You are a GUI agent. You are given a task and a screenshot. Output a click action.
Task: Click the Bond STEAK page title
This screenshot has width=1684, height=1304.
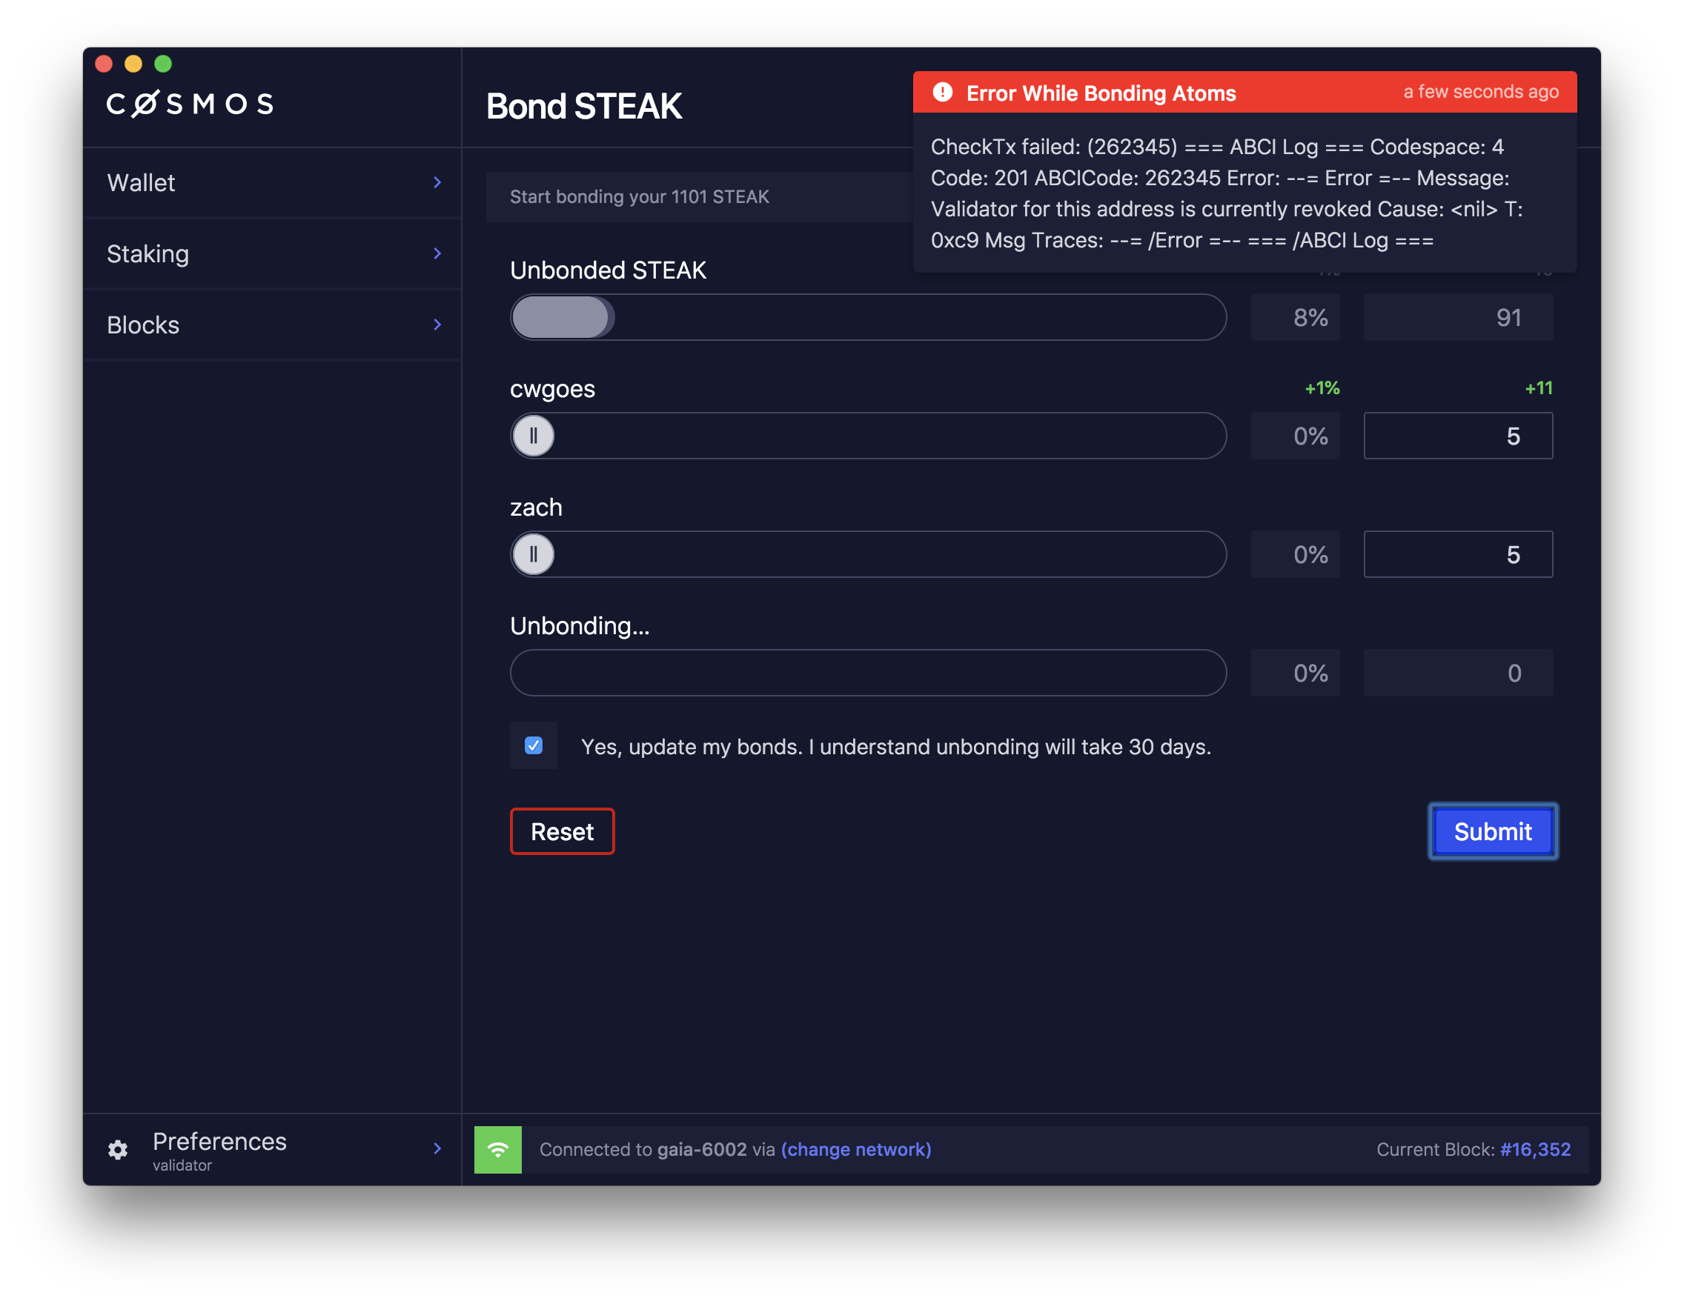[584, 107]
